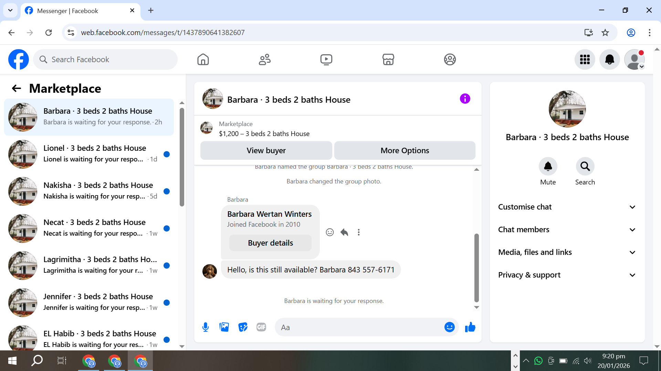Open the Facebook Home icon
Screen dimensions: 661x371
tap(203, 59)
